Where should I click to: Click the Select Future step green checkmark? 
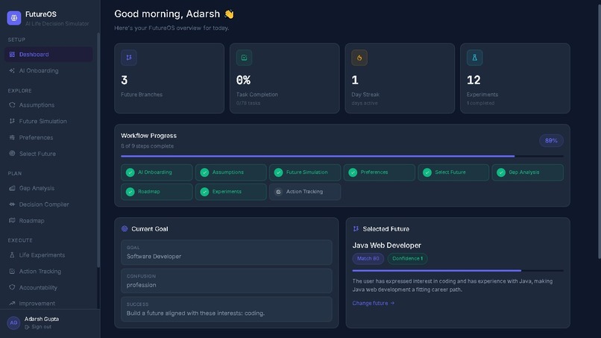tap(427, 172)
